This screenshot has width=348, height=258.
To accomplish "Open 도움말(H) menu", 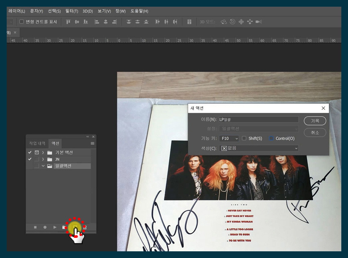I will pyautogui.click(x=139, y=11).
